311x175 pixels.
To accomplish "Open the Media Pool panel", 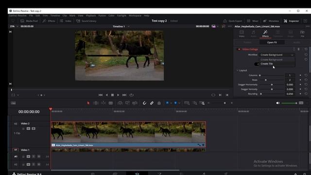I will pyautogui.click(x=29, y=21).
